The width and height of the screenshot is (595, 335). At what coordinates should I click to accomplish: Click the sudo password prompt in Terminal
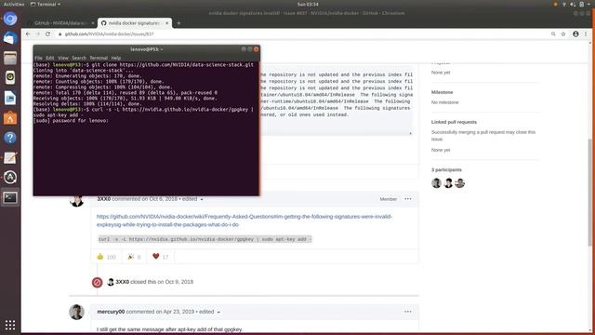click(x=71, y=120)
